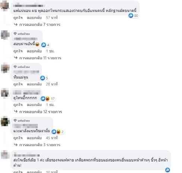The image size is (182, 173).
Task: Expand the 11 replies thread
Action: tap(38, 58)
